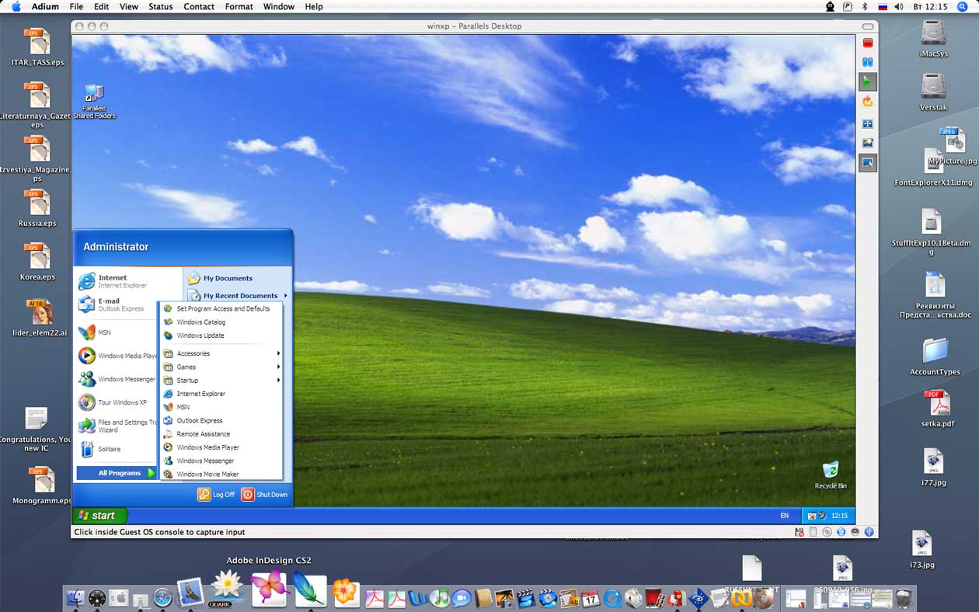Click the blue pause button in Parallels toolbar
This screenshot has height=612, width=979.
coord(868,62)
